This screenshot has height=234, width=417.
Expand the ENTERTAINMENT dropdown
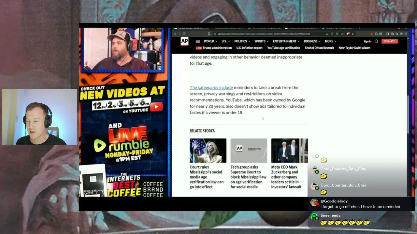coord(286,41)
